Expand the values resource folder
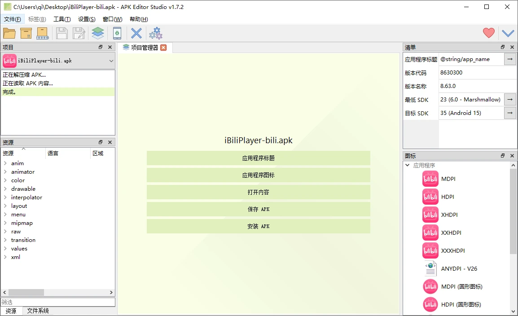This screenshot has height=316, width=518. (x=5, y=249)
